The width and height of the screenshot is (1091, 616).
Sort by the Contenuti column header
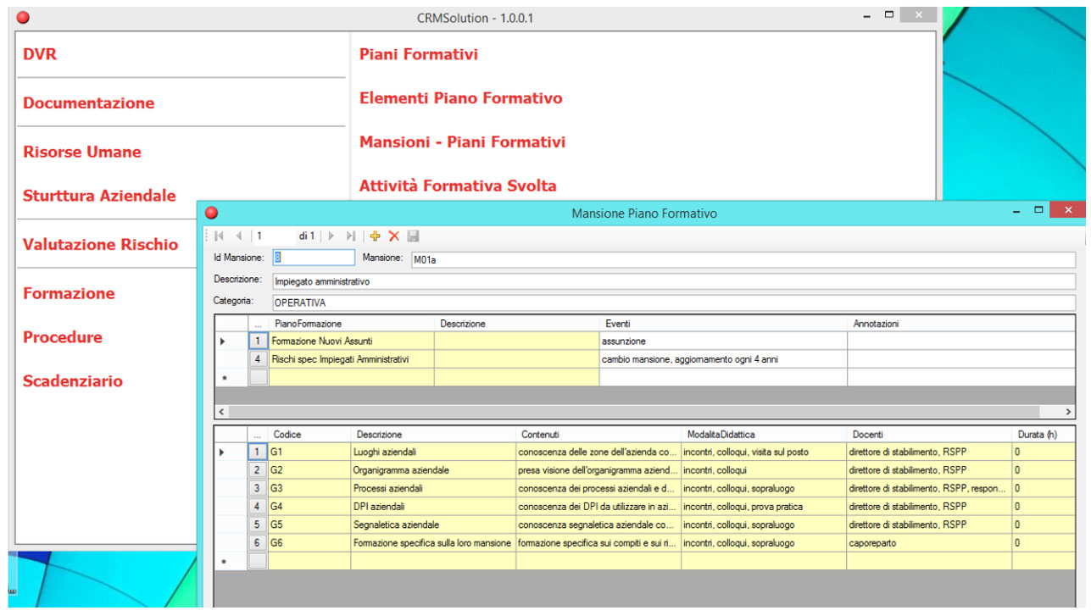click(598, 435)
